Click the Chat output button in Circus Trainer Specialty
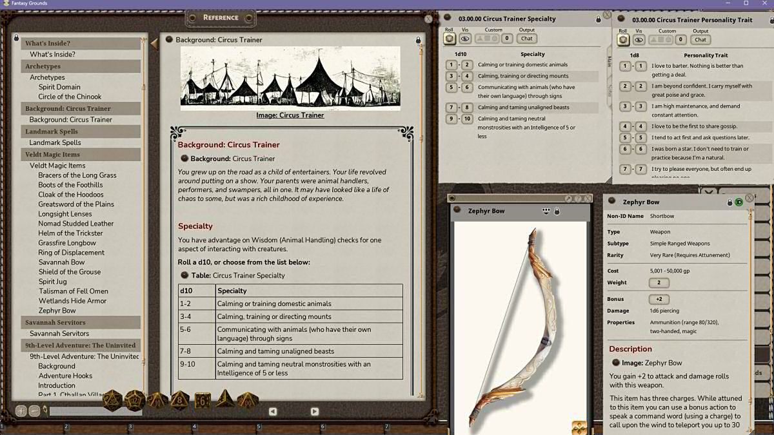This screenshot has width=774, height=435. tap(527, 39)
